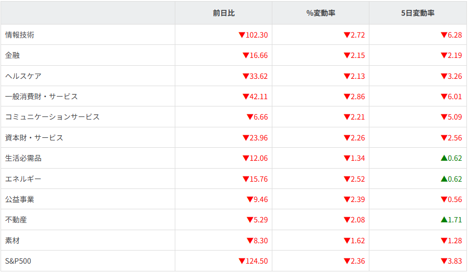Open the エネルギー sector row
Viewport: 468px width, 273px height.
point(23,179)
